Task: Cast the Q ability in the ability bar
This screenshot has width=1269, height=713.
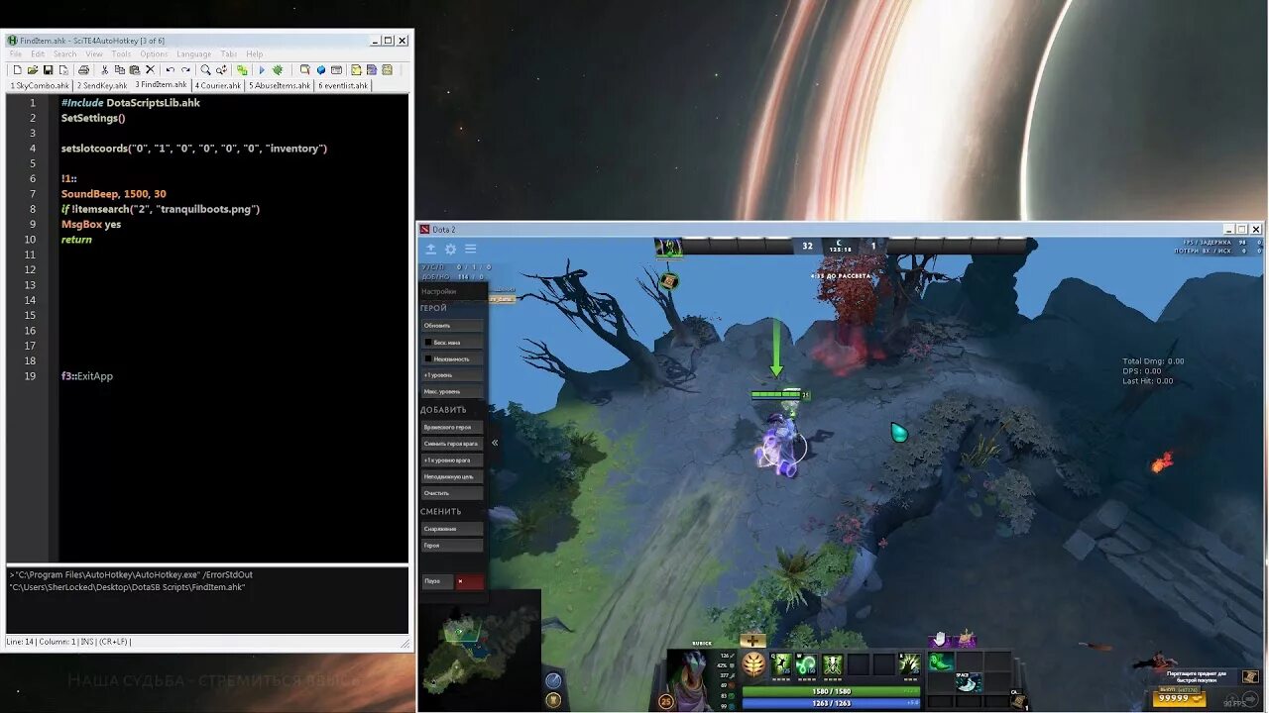Action: (781, 665)
